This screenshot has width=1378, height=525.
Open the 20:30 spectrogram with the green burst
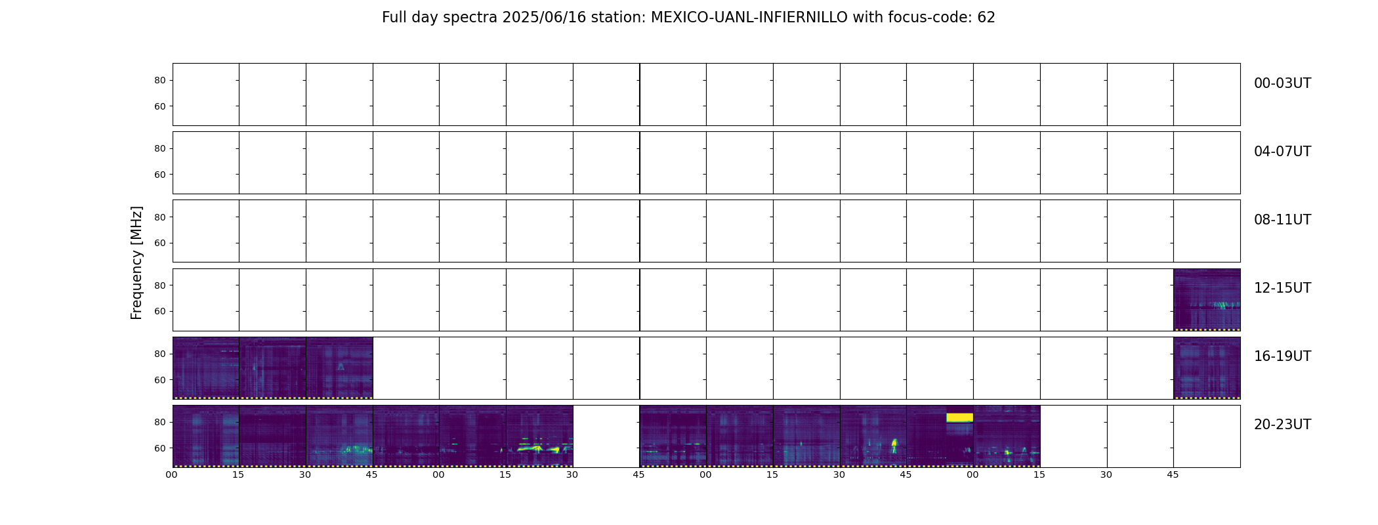(339, 436)
